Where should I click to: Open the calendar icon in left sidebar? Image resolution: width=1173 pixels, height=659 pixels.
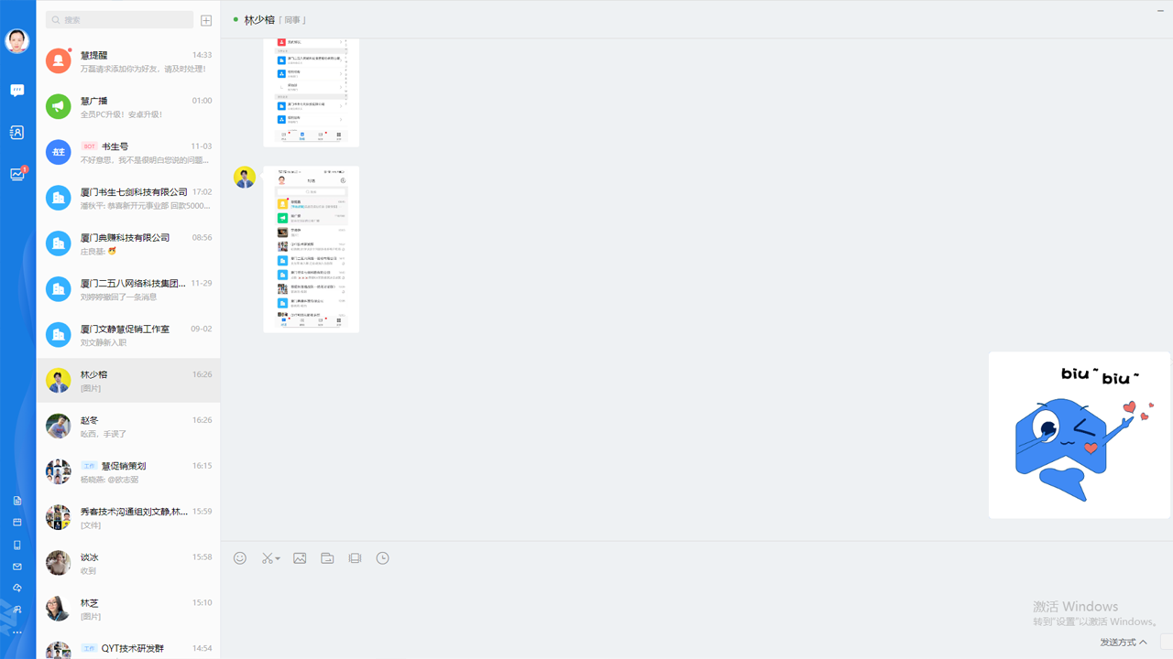17,523
